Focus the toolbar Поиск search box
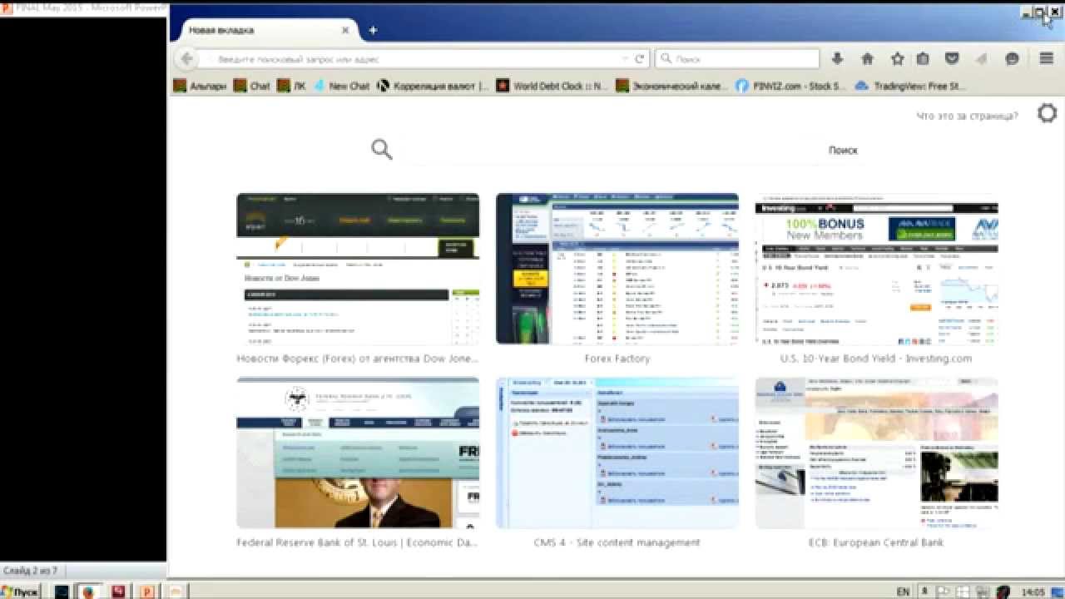This screenshot has width=1065, height=599. (737, 59)
